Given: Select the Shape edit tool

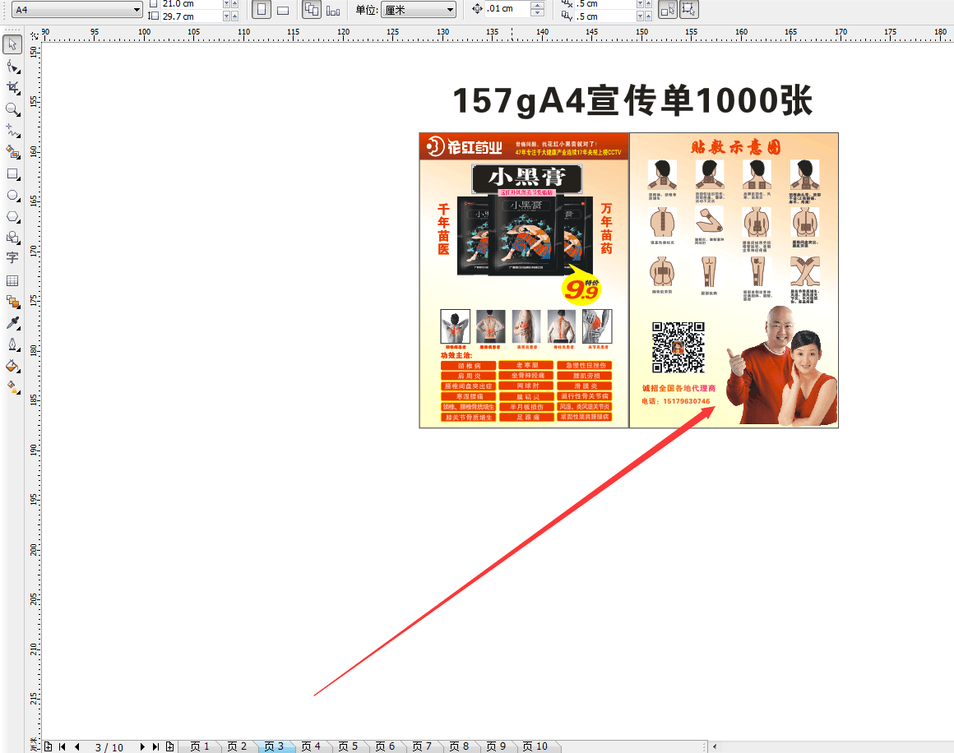Looking at the screenshot, I should click(12, 67).
